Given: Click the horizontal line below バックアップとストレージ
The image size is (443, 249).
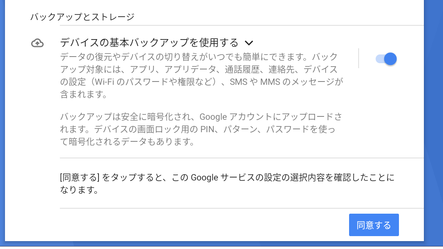Looking at the screenshot, I should pyautogui.click(x=241, y=25).
